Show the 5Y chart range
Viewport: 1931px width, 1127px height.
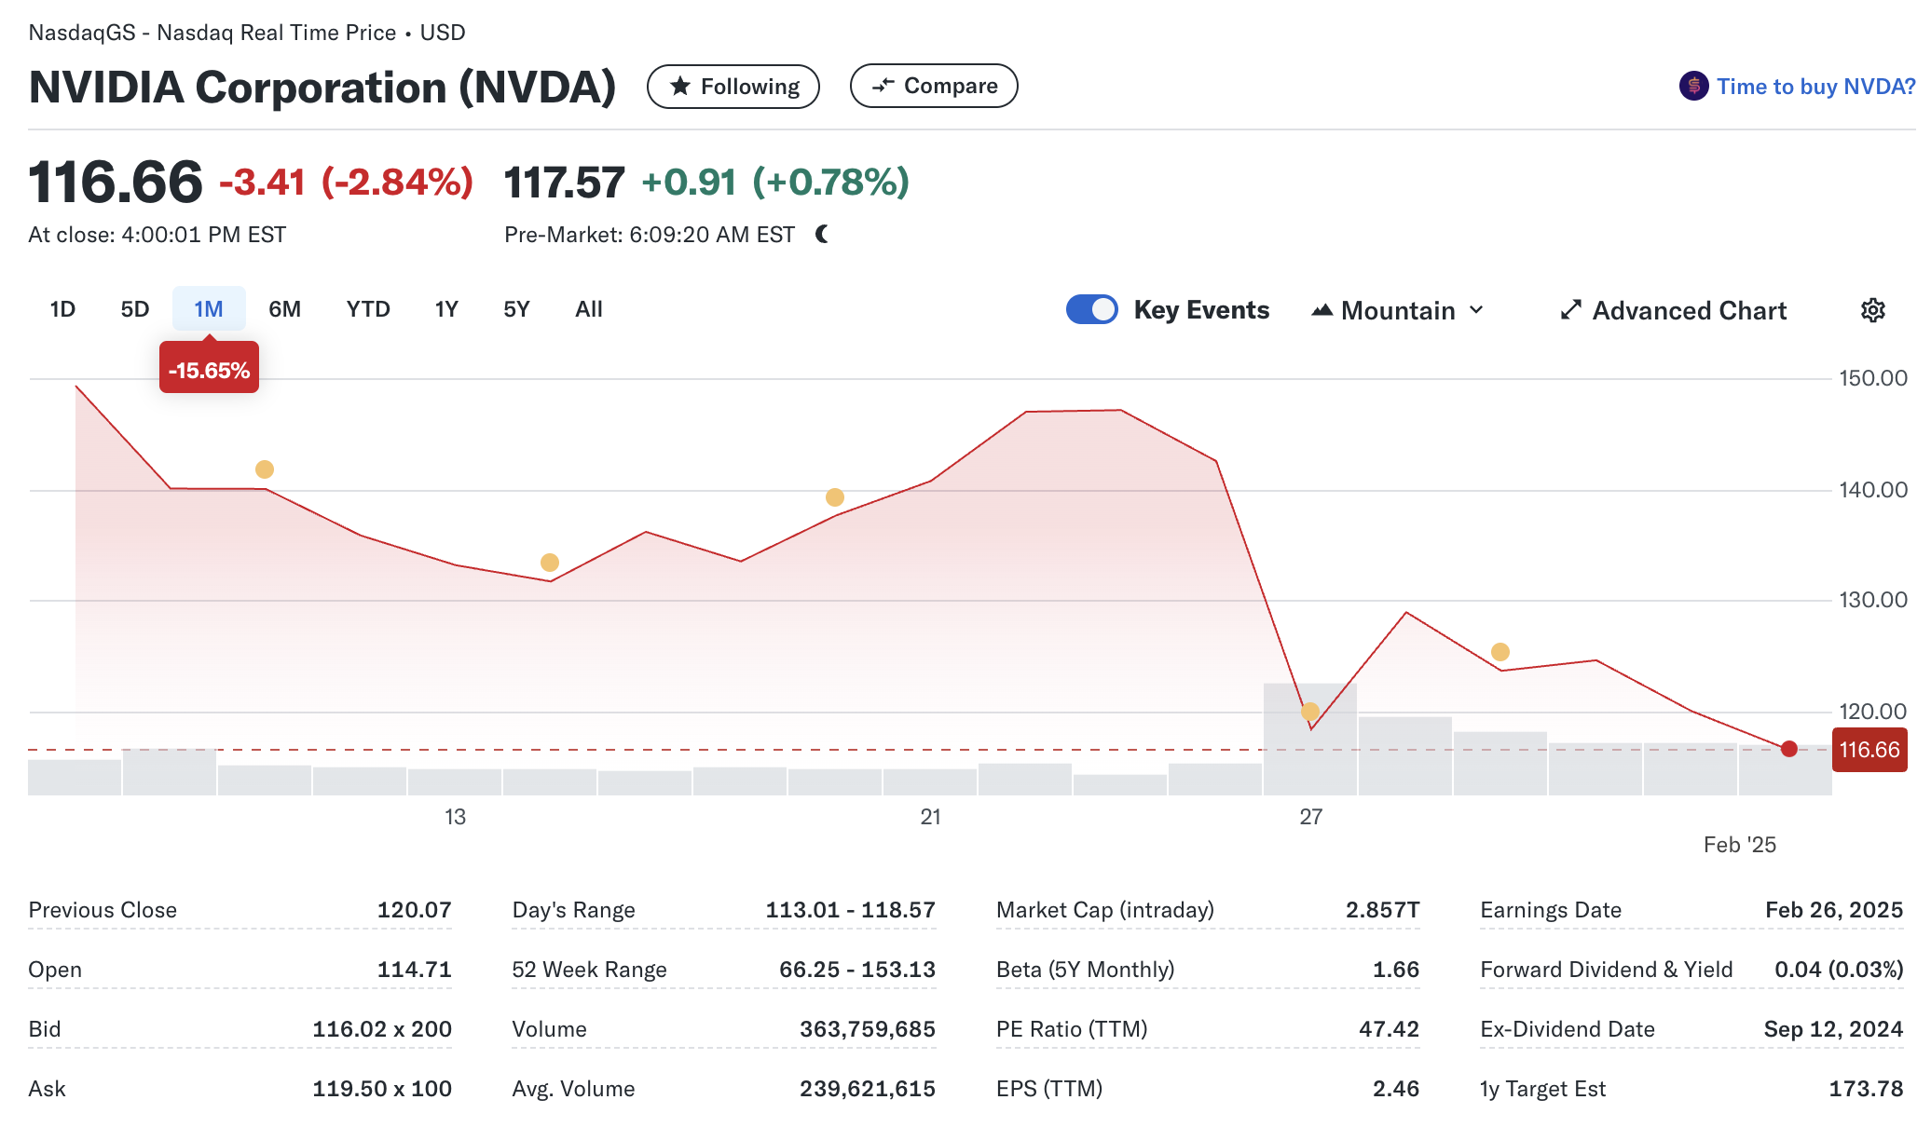[x=516, y=309]
